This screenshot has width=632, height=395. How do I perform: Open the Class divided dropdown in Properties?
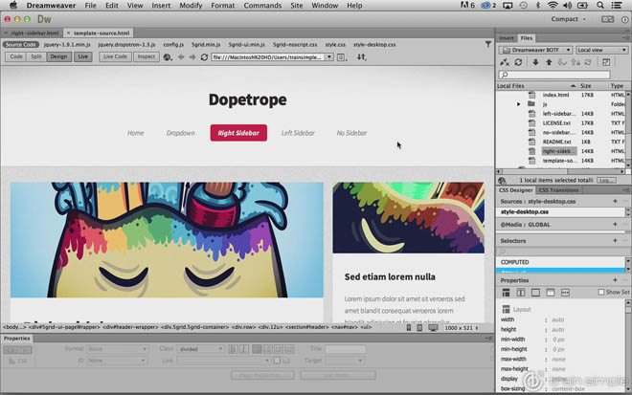click(x=200, y=349)
